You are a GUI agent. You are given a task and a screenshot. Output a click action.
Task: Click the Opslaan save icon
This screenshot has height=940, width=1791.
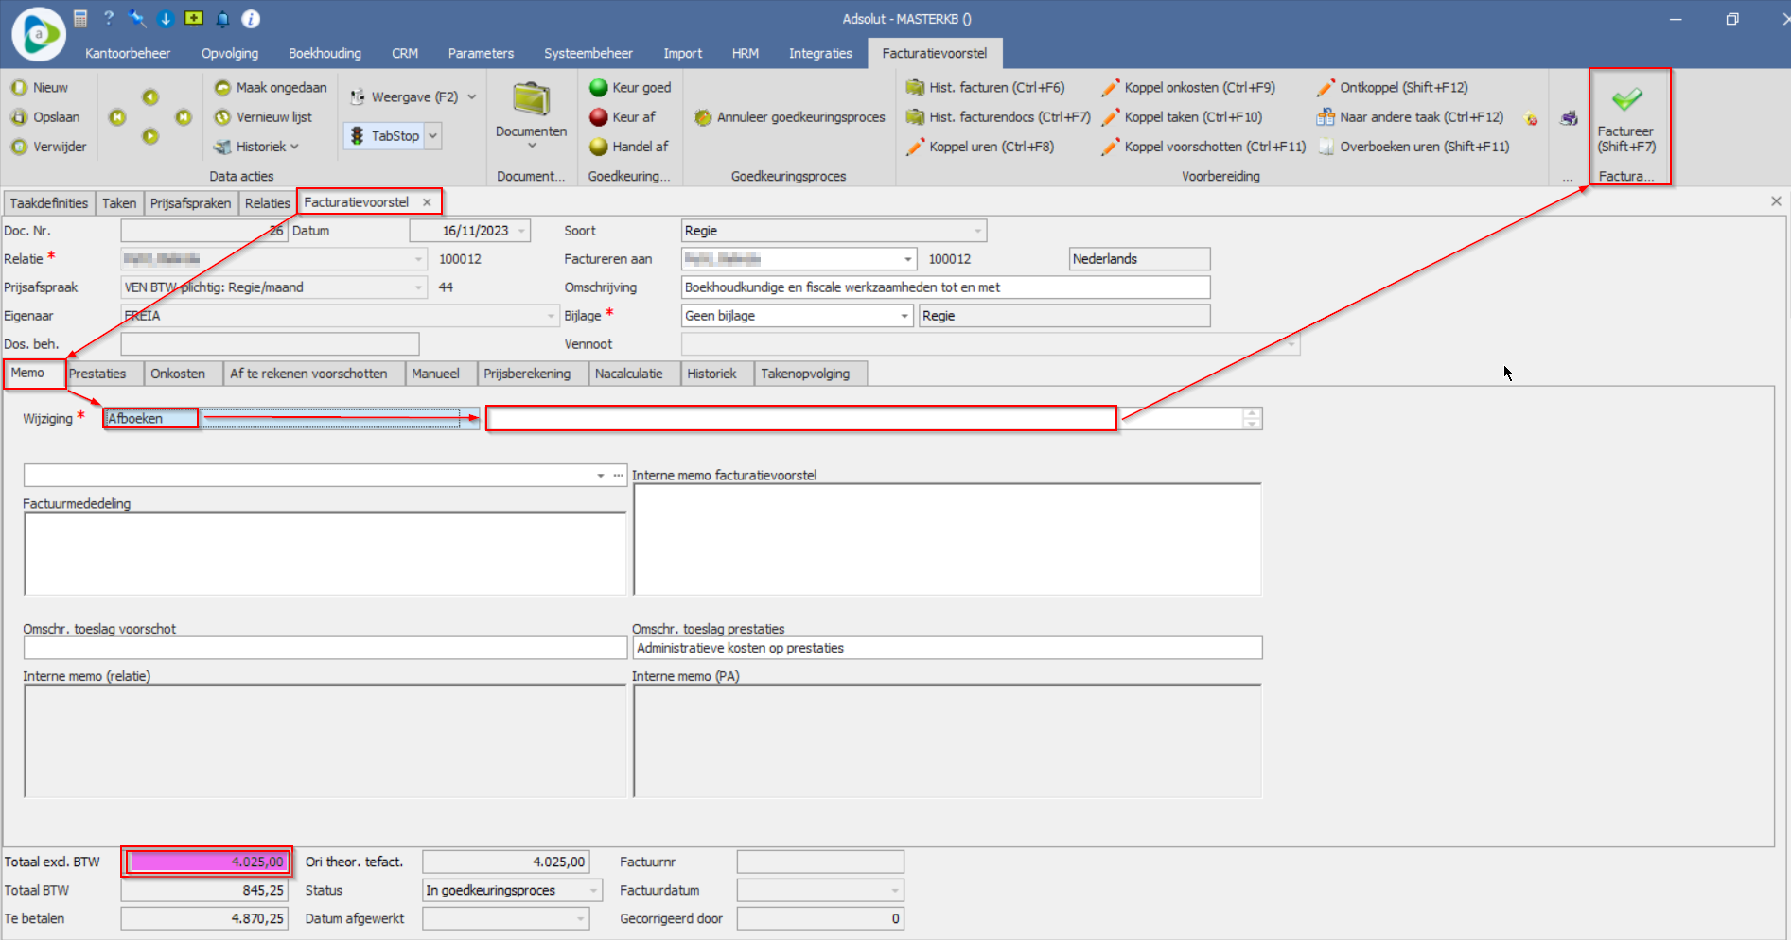point(19,117)
